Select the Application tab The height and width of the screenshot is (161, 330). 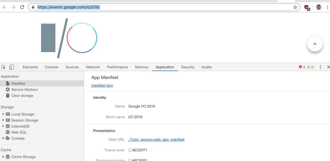165,67
